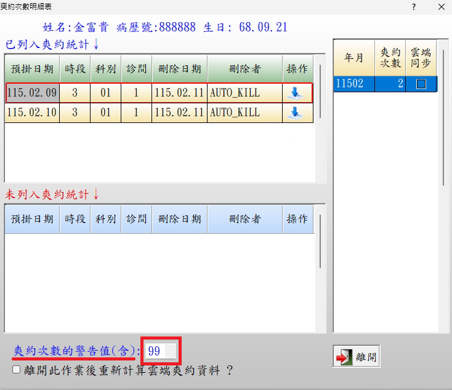This screenshot has width=452, height=390.
Task: Click the download arrow icon for 115.02.09 row
Action: click(x=297, y=94)
